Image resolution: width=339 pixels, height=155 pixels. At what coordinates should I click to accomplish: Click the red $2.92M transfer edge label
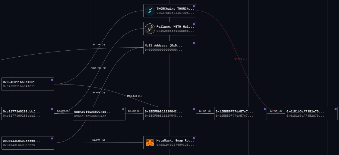[x=240, y=59]
